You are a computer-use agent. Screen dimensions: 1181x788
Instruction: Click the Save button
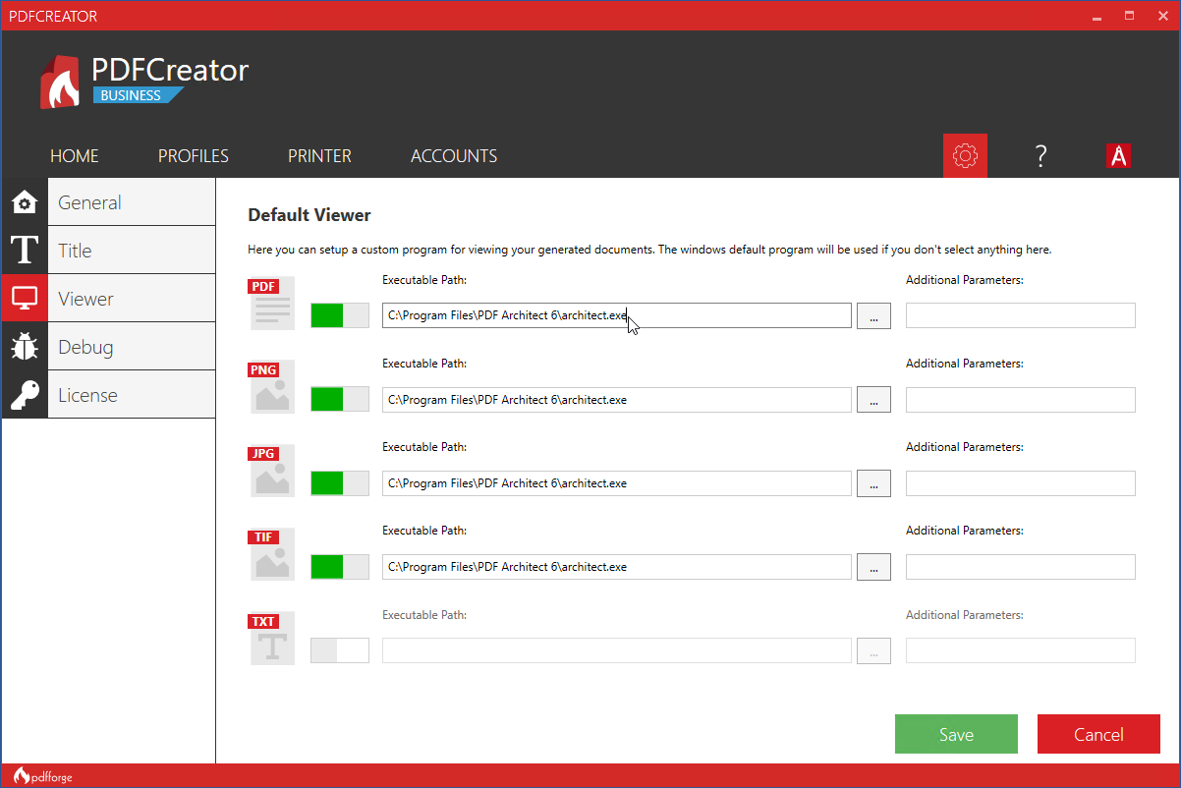pos(956,734)
